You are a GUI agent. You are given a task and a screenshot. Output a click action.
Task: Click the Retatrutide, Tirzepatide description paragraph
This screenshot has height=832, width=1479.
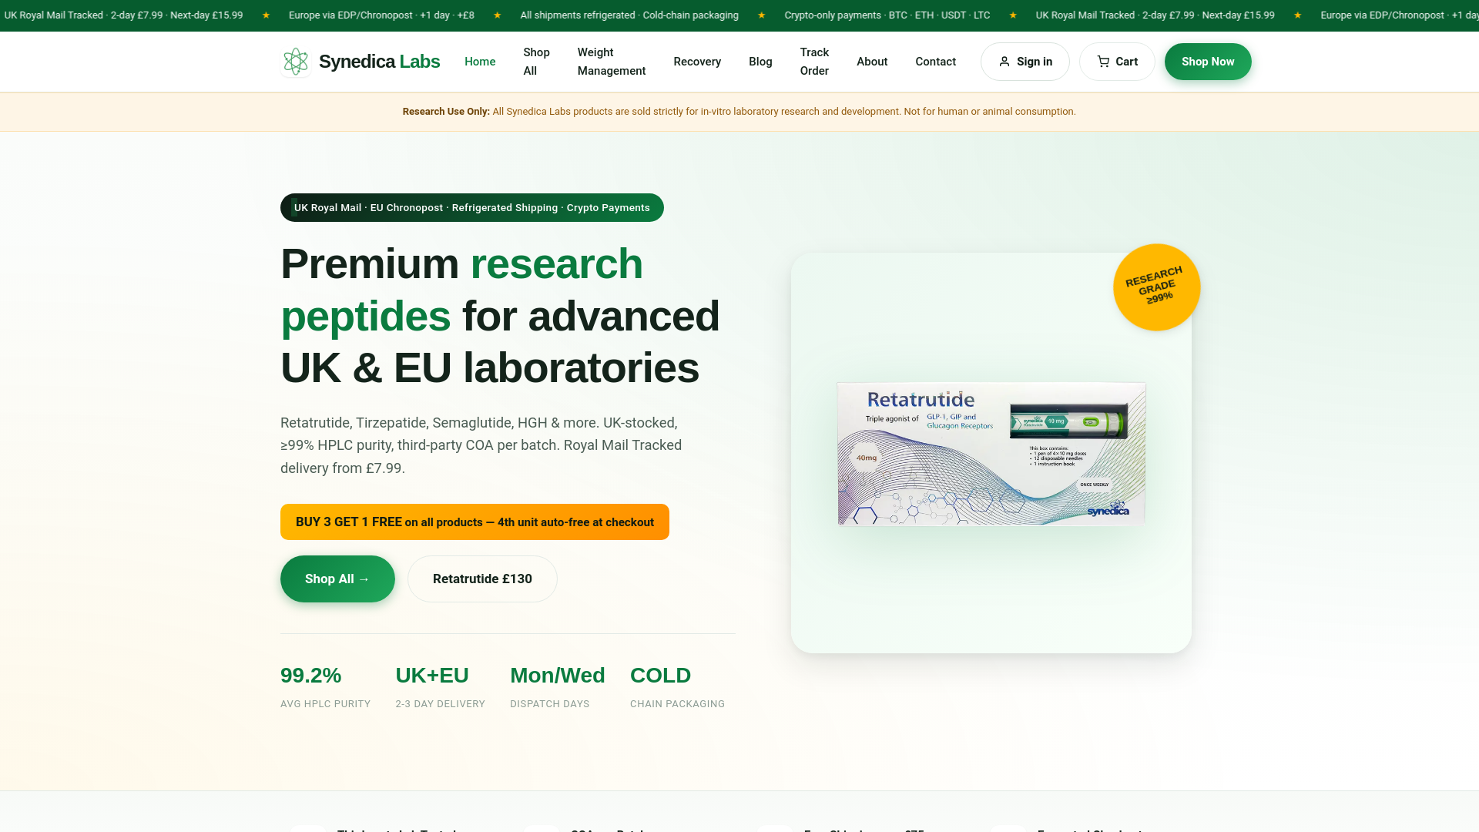(481, 445)
